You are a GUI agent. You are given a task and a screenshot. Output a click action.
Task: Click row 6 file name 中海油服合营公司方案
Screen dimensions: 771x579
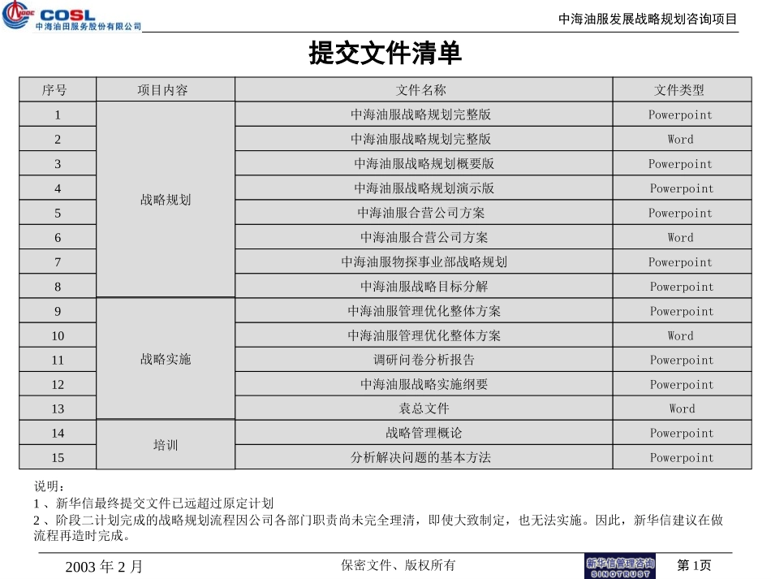point(424,237)
